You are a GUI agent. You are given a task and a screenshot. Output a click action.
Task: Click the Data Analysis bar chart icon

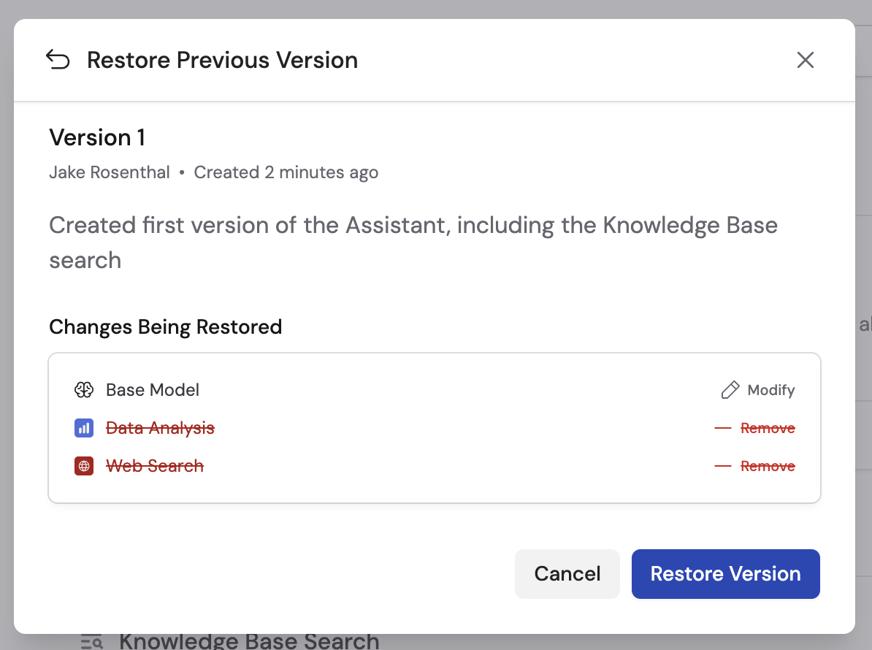84,428
